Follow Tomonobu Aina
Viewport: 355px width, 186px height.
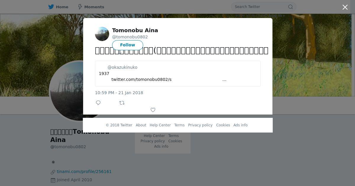[128, 45]
